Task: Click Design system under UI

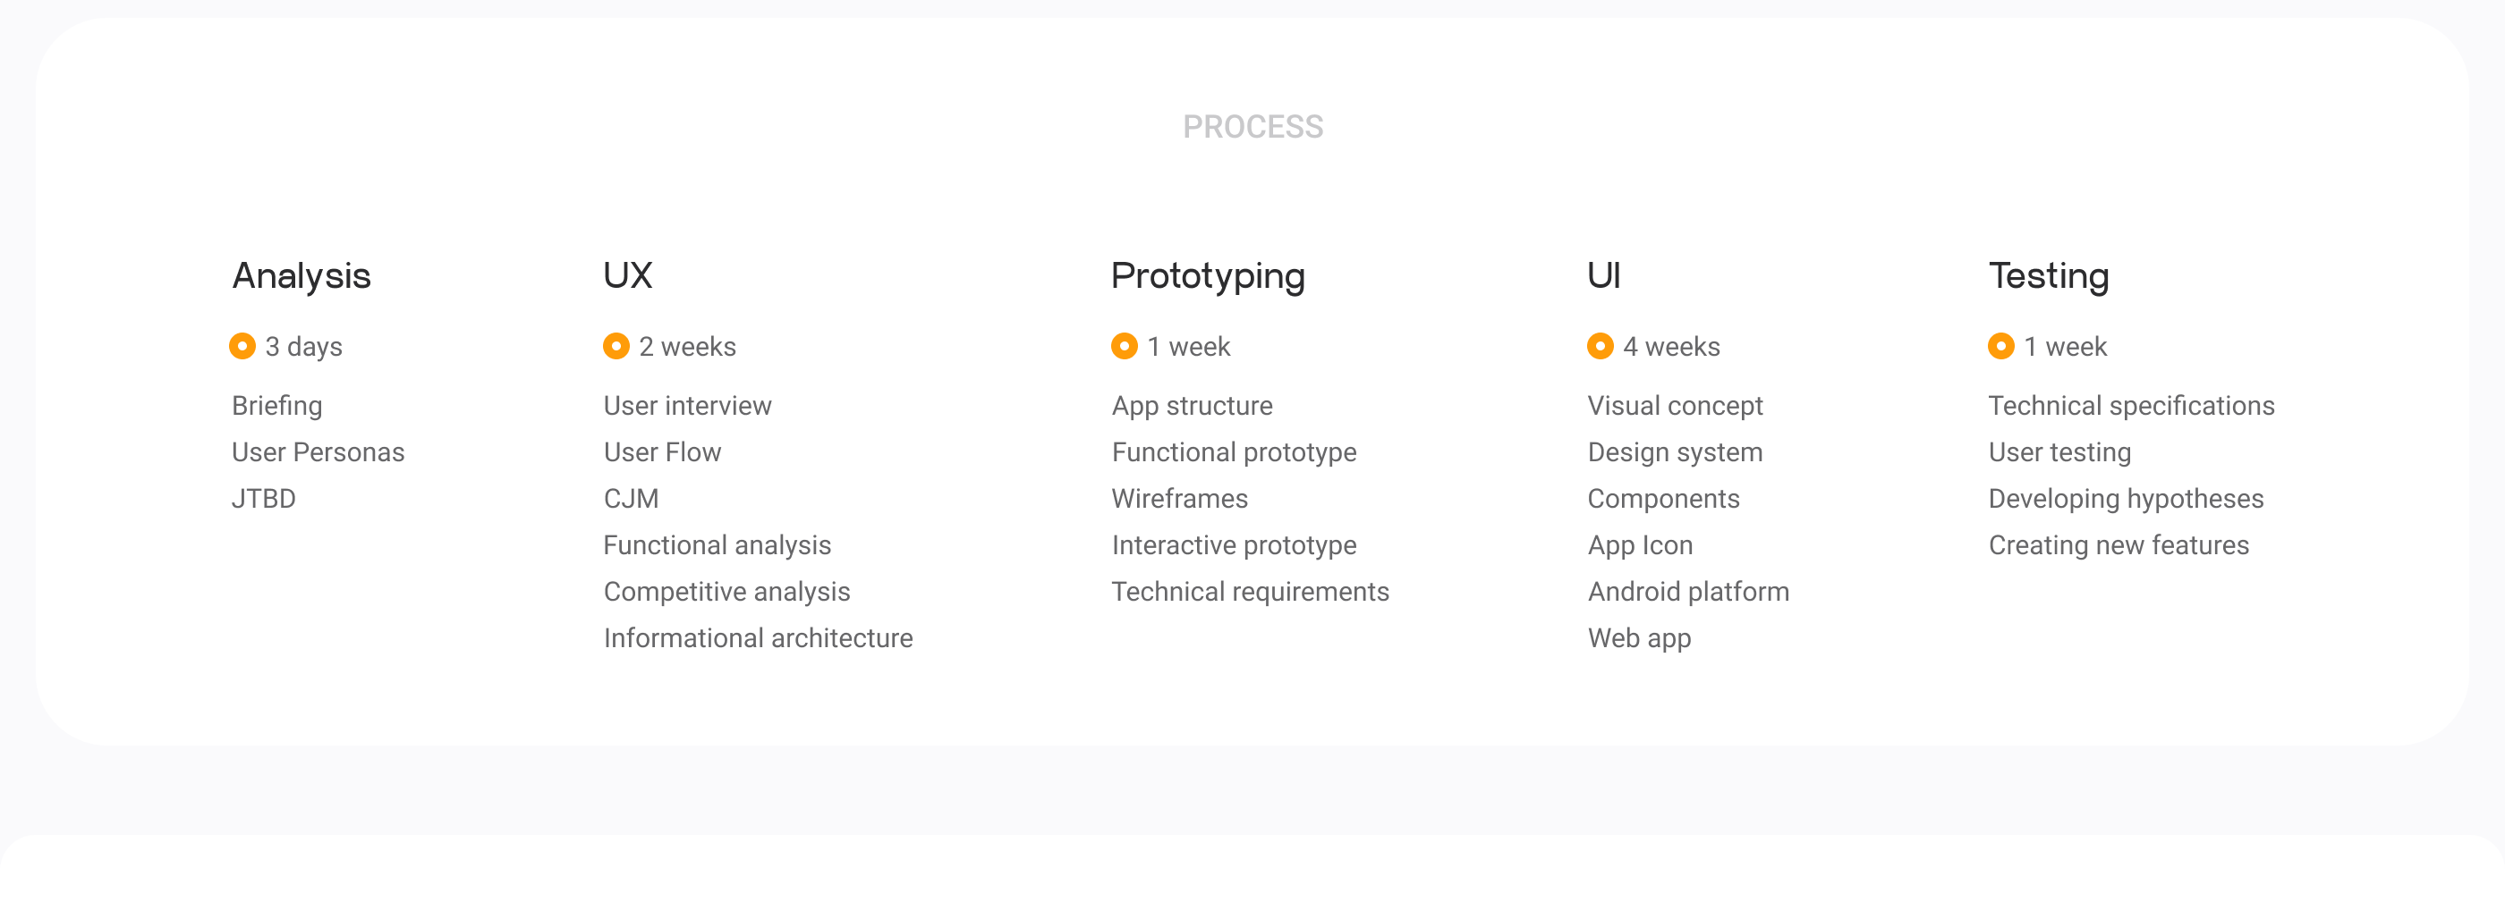Action: click(1675, 452)
